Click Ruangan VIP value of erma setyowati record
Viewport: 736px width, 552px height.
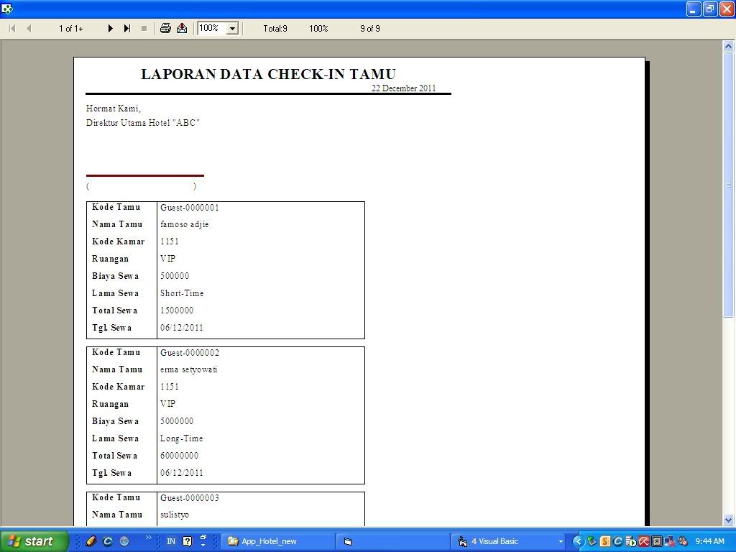tap(168, 404)
